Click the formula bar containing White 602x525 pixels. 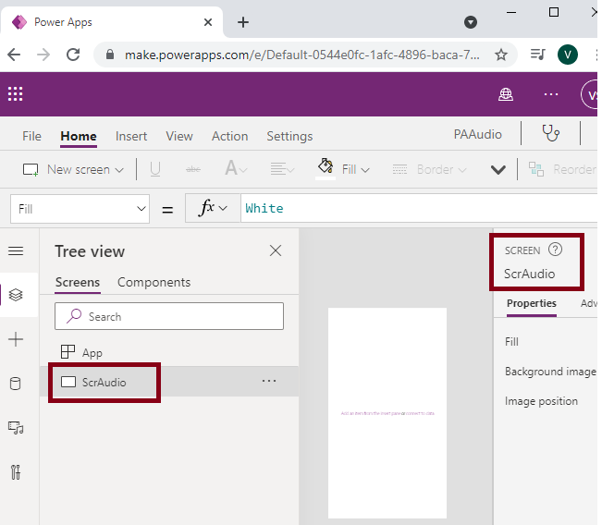pyautogui.click(x=419, y=208)
